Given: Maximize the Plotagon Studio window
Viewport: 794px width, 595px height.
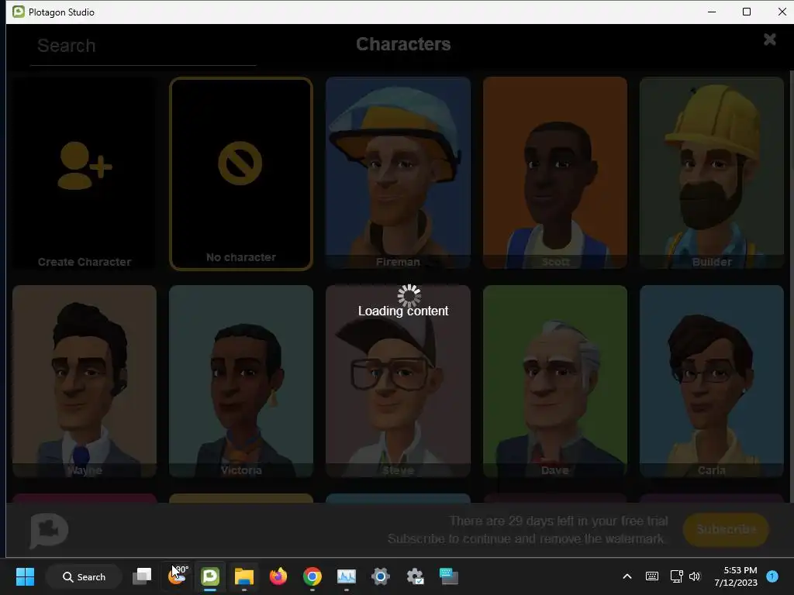Looking at the screenshot, I should point(747,12).
